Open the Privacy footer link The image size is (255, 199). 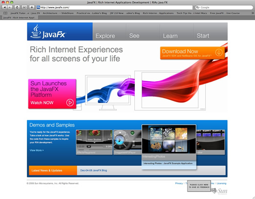pyautogui.click(x=179, y=183)
